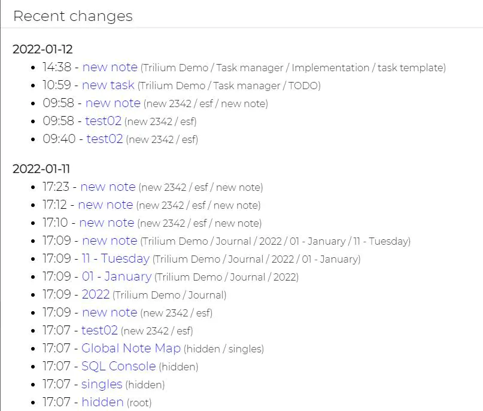Viewport: 483px width, 411px height.
Task: Open the test02 link at 09:40
Action: 104,139
